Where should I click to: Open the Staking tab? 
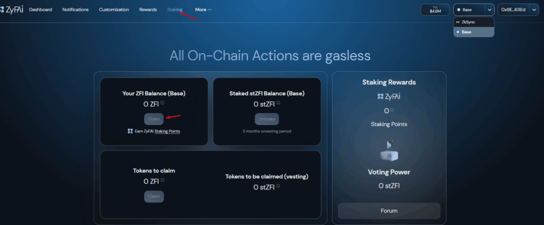click(174, 10)
